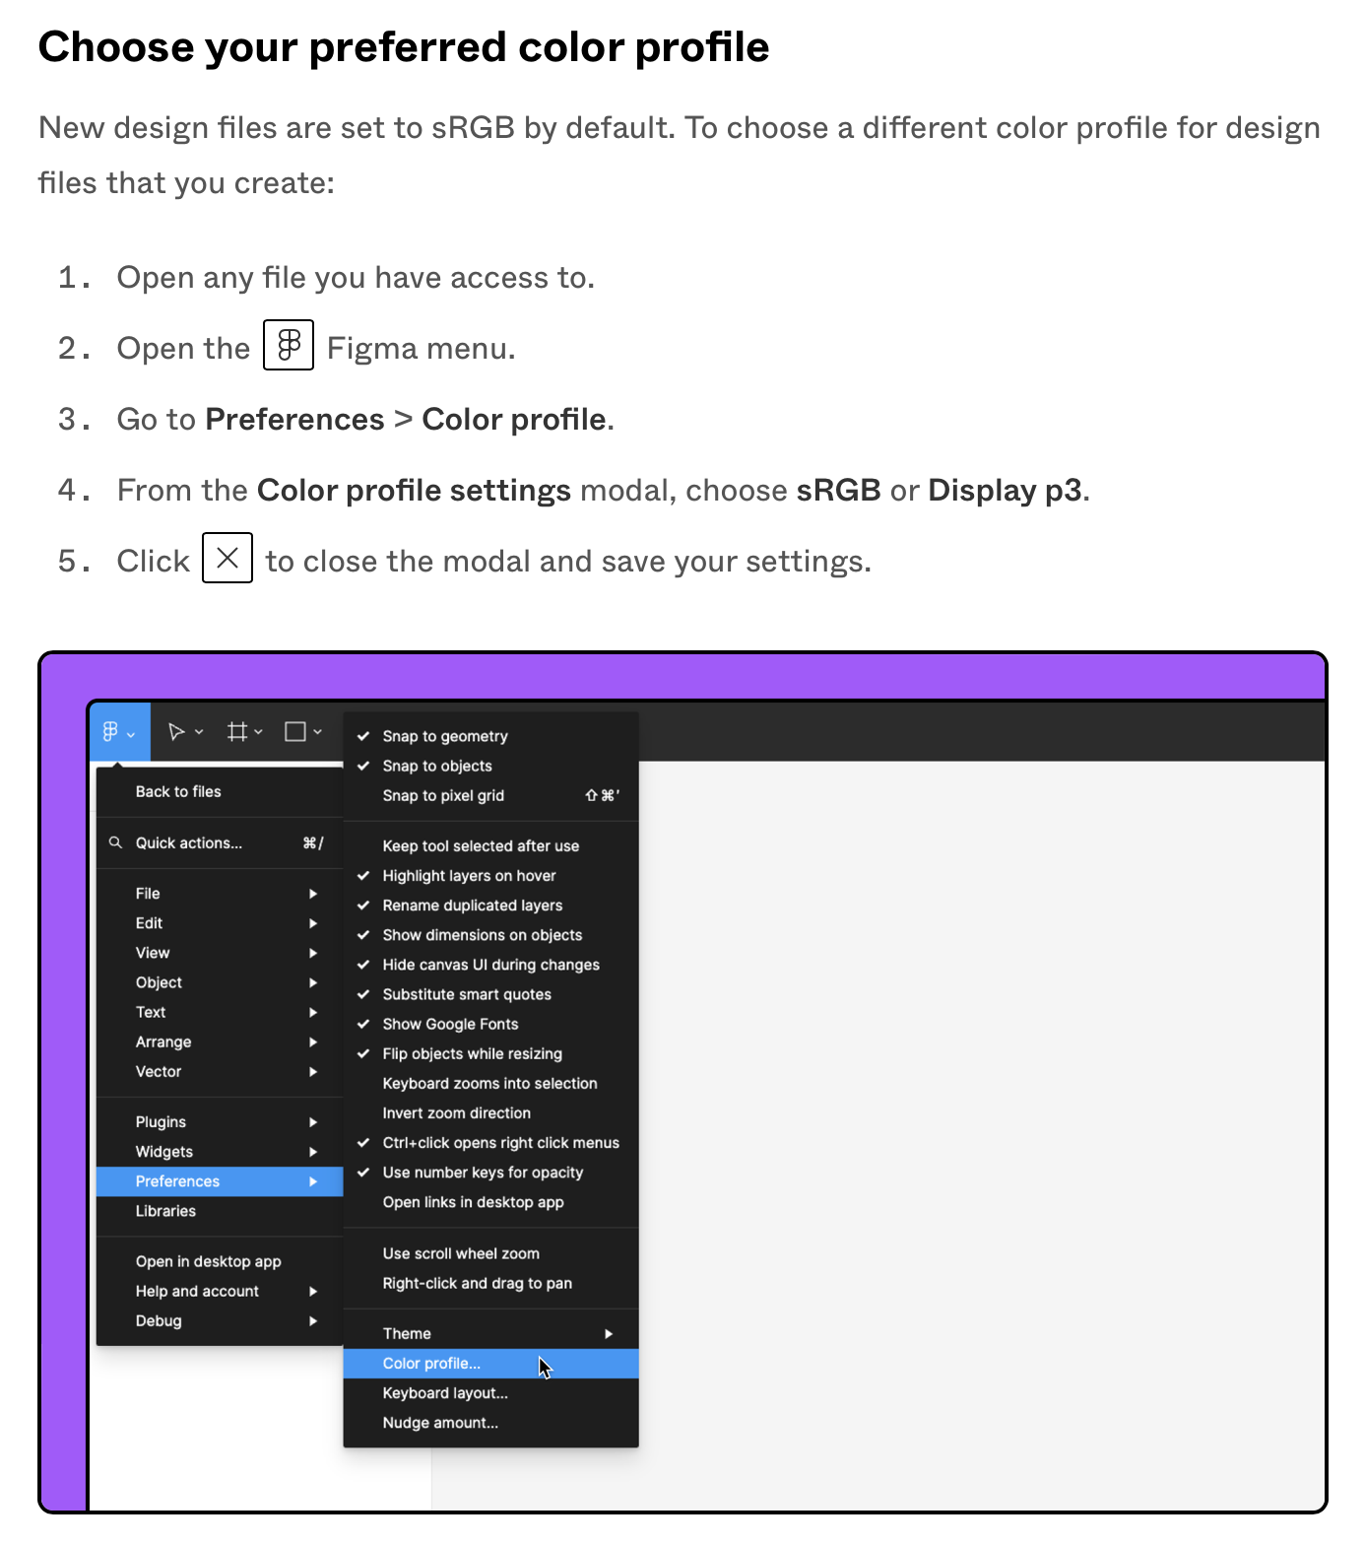Toggle Show dimensions on objects

coord(490,935)
